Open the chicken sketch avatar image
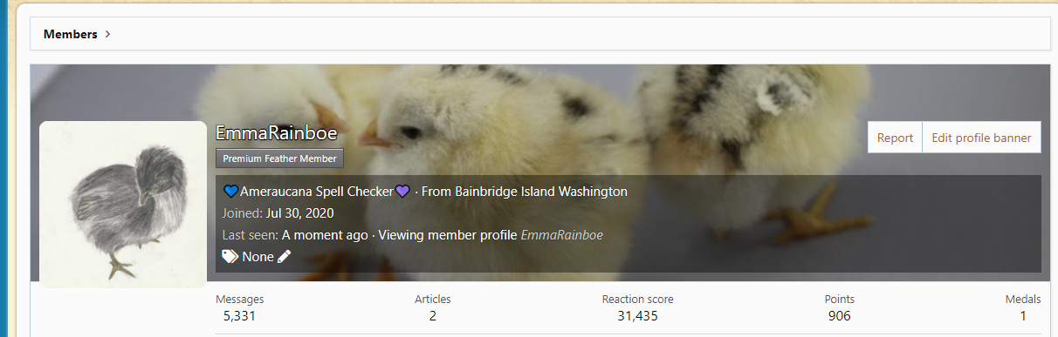Image resolution: width=1058 pixels, height=337 pixels. (x=123, y=204)
